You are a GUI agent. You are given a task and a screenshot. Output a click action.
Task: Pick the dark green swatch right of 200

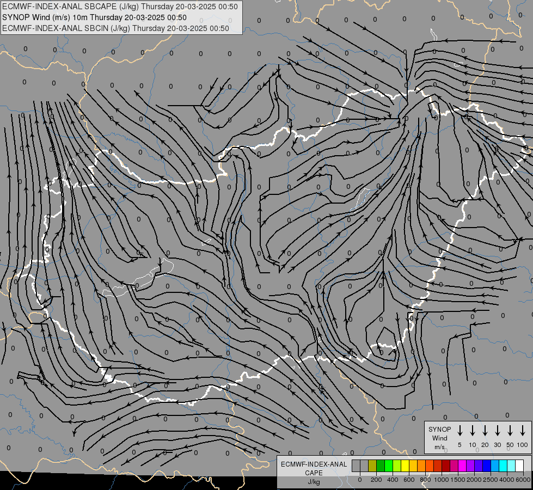[x=381, y=465]
